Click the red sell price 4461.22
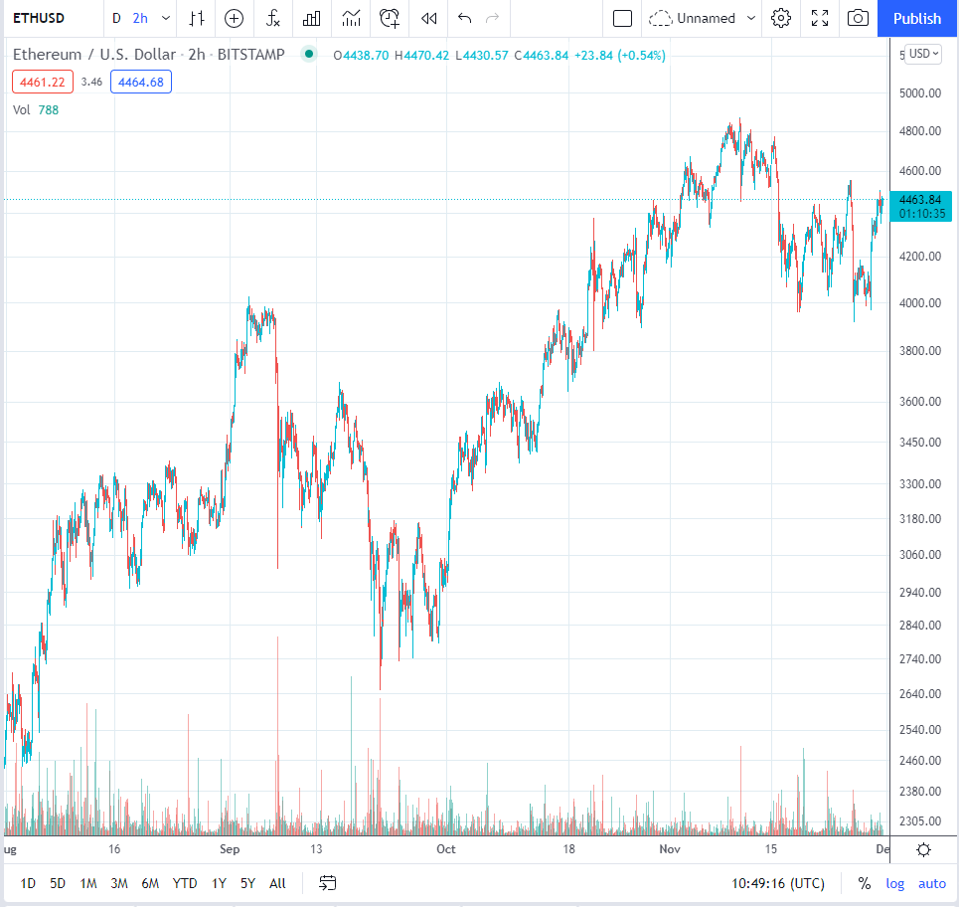The width and height of the screenshot is (959, 907). tap(43, 82)
